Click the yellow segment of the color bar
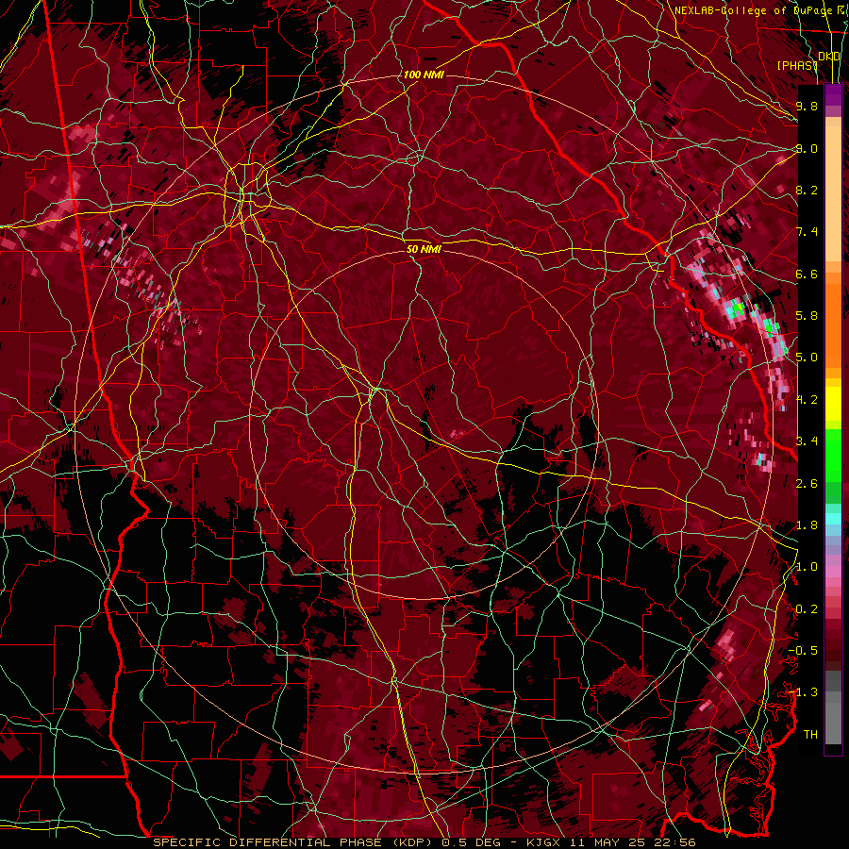Screen dimensions: 849x849 pos(833,404)
